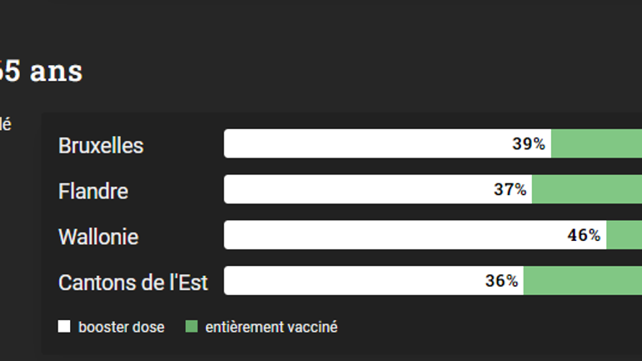
Task: Click the 37% value on Flandre bar
Action: 510,190
